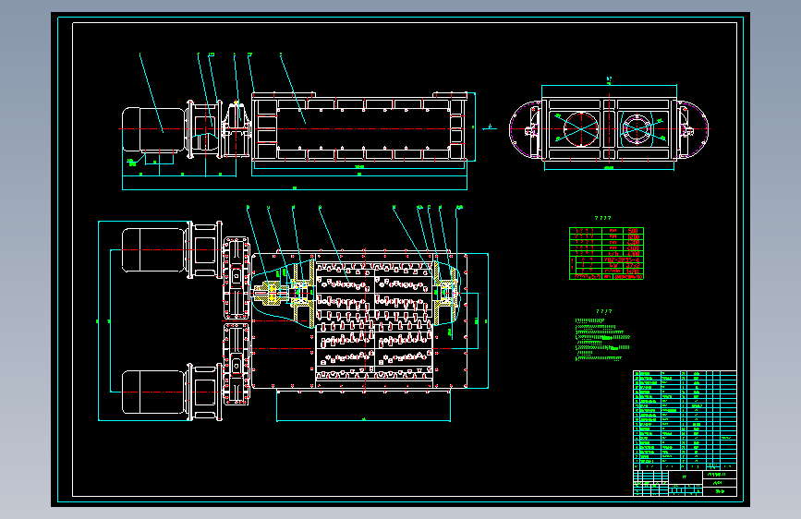This screenshot has height=519, width=801.
Task: Select the lower motor in the plan view
Action: pyautogui.click(x=153, y=392)
